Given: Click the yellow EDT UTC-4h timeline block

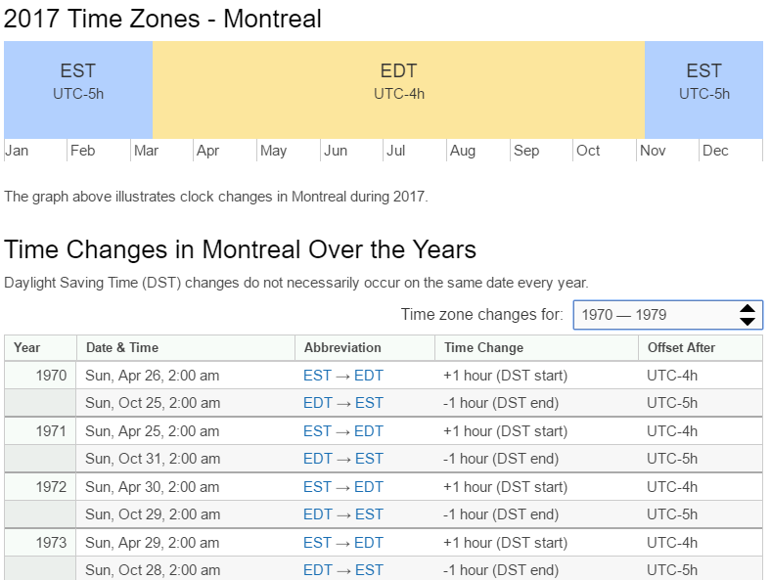Looking at the screenshot, I should coord(398,89).
